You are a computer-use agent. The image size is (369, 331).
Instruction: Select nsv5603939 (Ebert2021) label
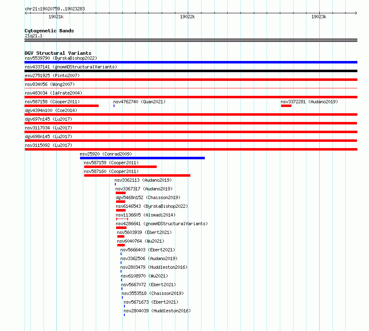(144, 232)
